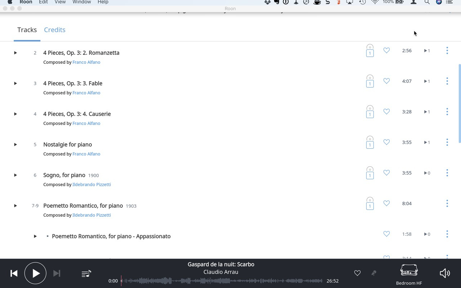Show versions icon for Poemetto Romantico 1903
Viewport: 461px width, 288px height.
point(370,203)
